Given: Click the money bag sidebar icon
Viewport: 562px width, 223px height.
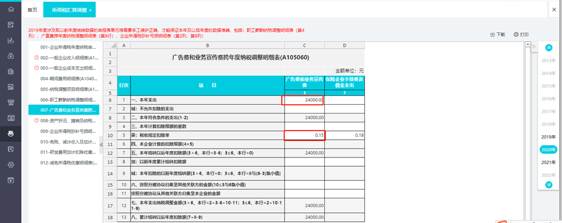Looking at the screenshot, I should point(11,56).
